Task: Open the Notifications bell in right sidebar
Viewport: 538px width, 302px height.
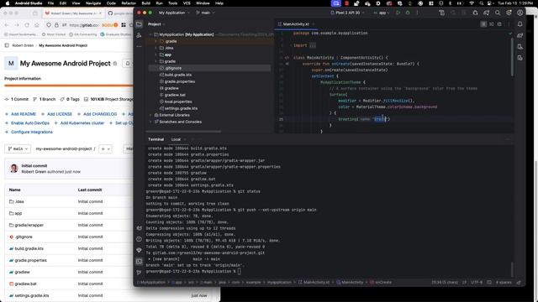Action: pyautogui.click(x=520, y=24)
